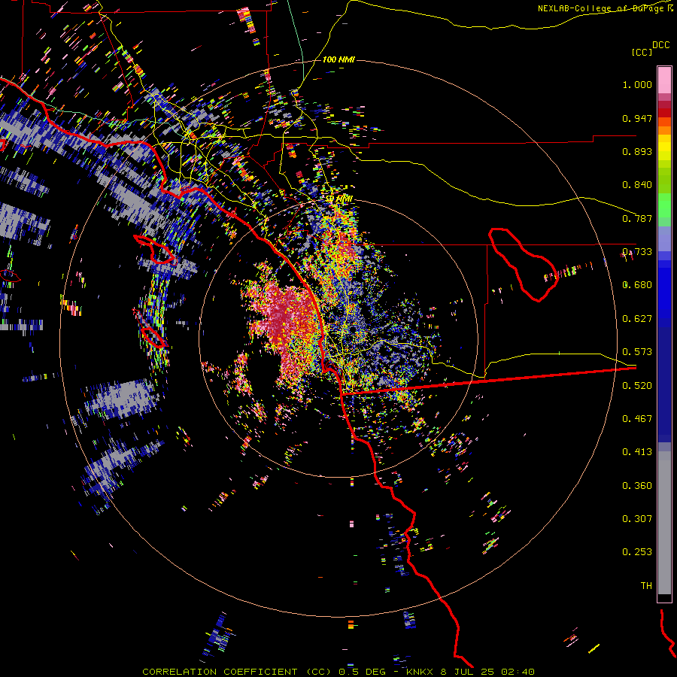The width and height of the screenshot is (677, 677).
Task: Click the 0.680 scale value
Action: coord(637,285)
